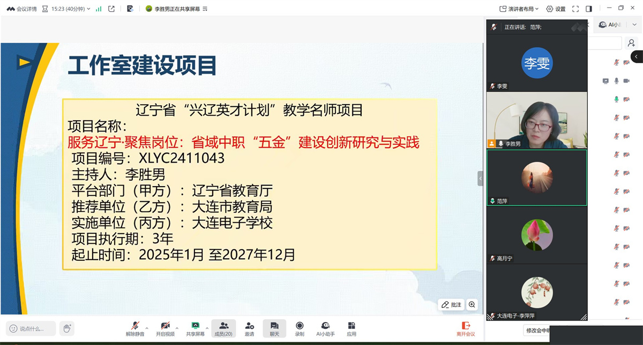Open 会议详情 meeting details

[22, 9]
